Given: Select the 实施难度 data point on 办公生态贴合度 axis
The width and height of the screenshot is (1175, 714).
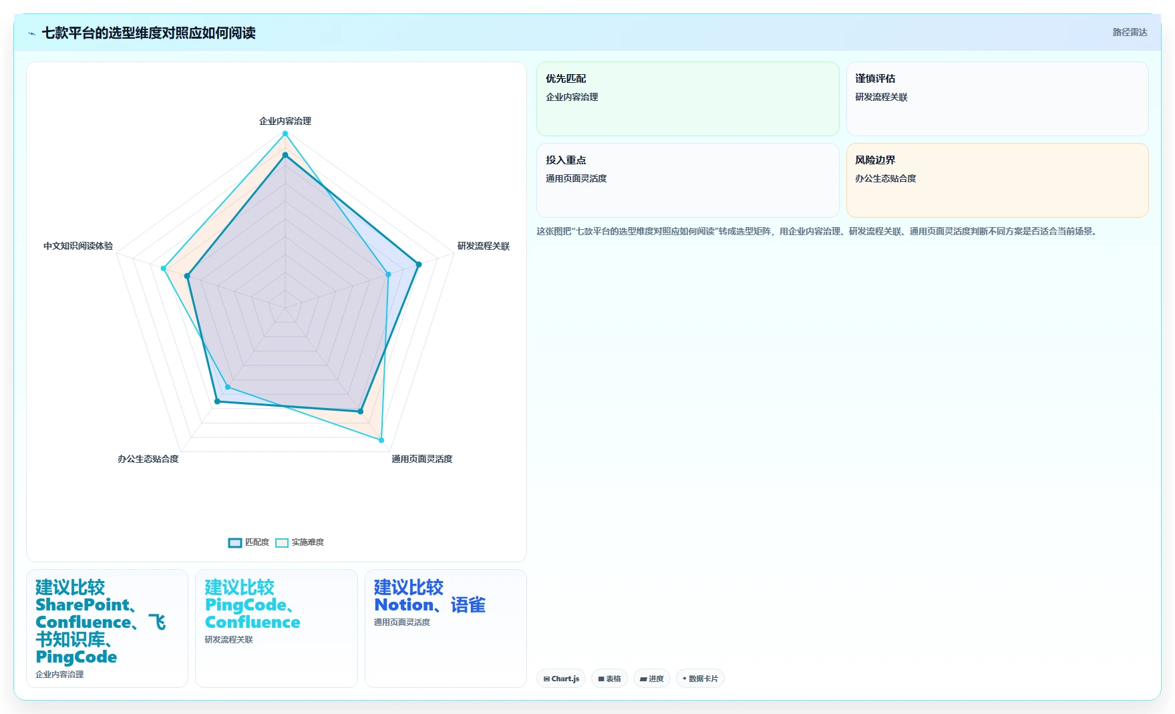Looking at the screenshot, I should [228, 387].
